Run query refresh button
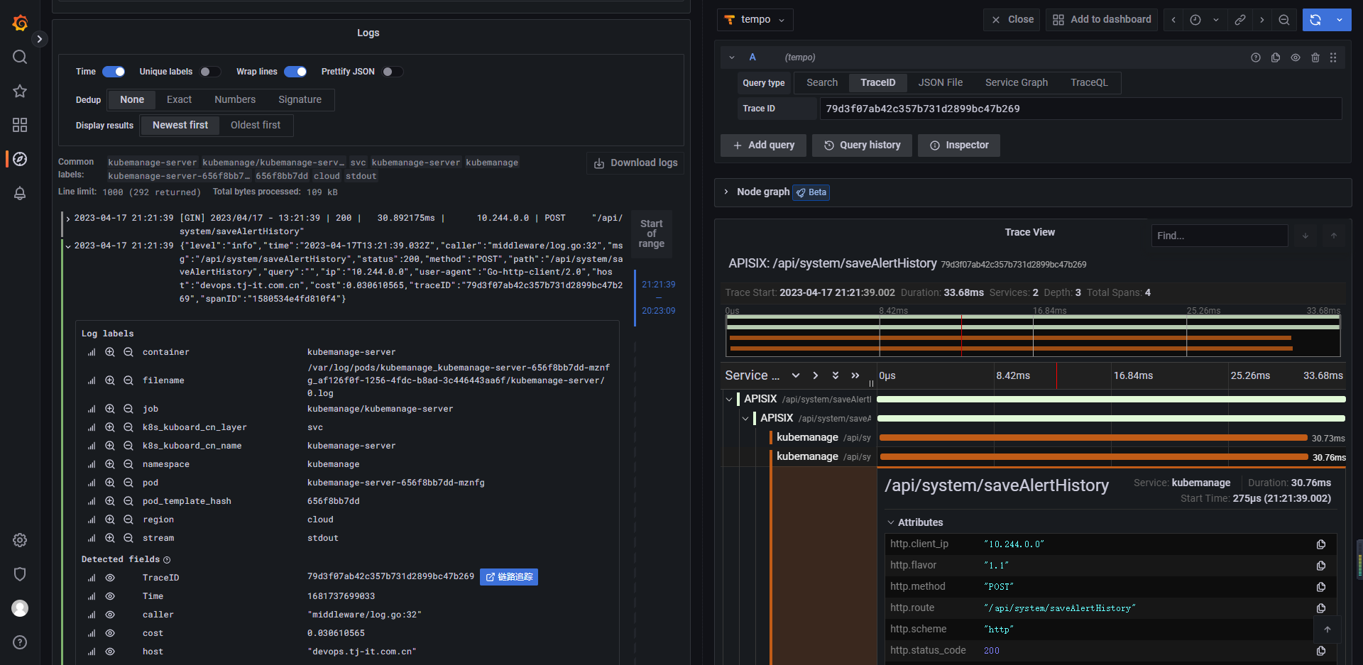This screenshot has width=1363, height=665. (x=1315, y=20)
